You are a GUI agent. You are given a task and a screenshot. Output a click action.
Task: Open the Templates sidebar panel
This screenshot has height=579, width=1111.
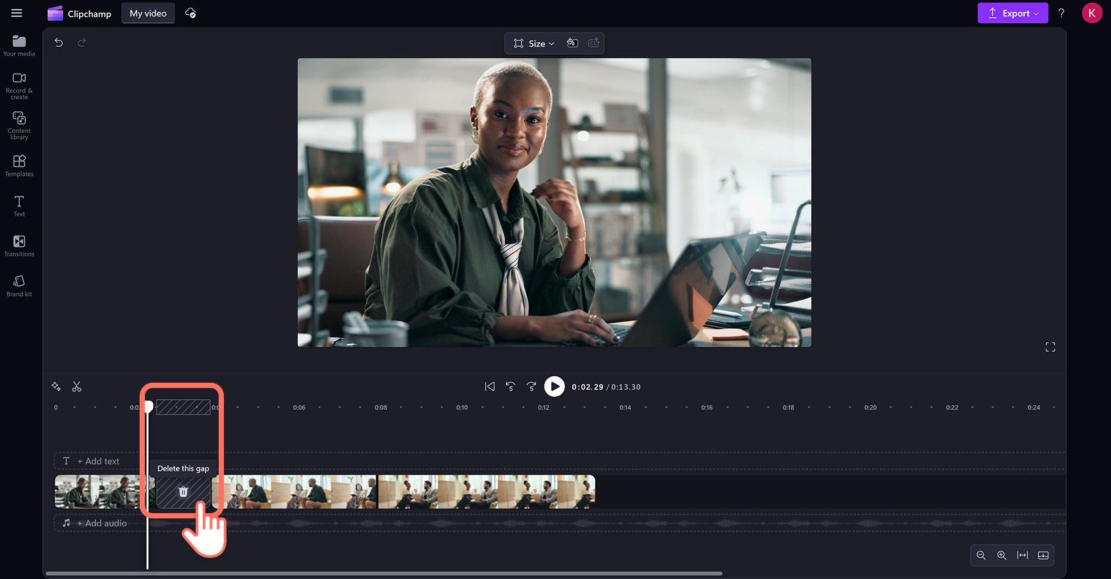(19, 165)
